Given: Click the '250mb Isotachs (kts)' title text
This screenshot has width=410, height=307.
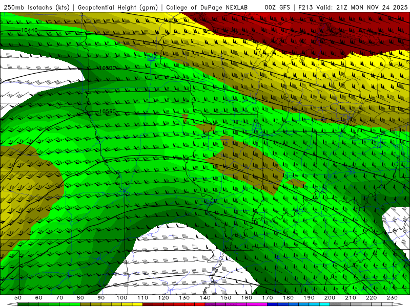Looking at the screenshot, I should [36, 7].
